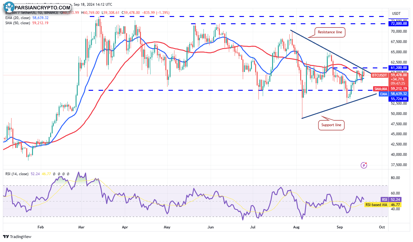Click the Sep label on time axis
The image size is (413, 242).
340,227
